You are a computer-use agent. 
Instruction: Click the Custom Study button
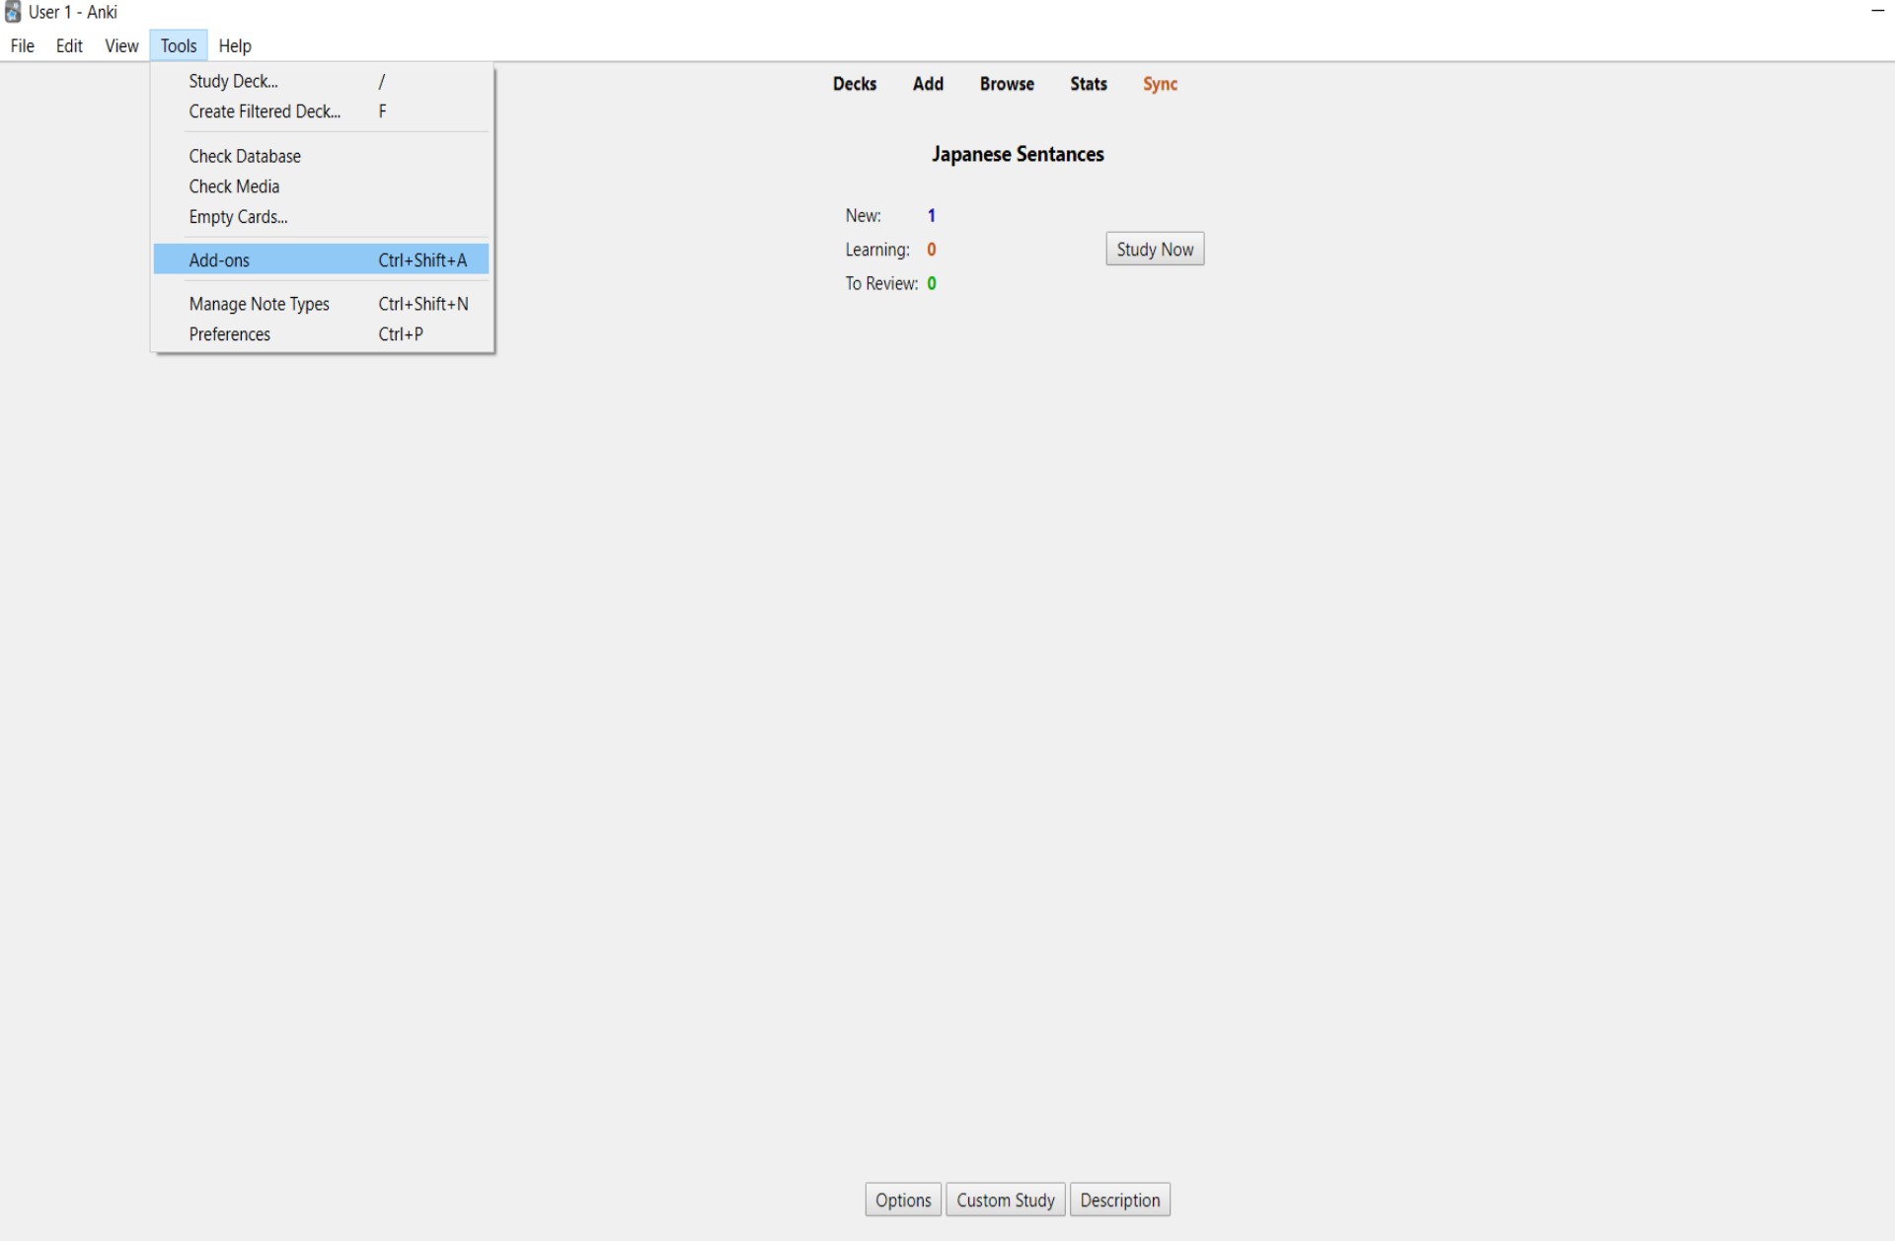click(1005, 1201)
